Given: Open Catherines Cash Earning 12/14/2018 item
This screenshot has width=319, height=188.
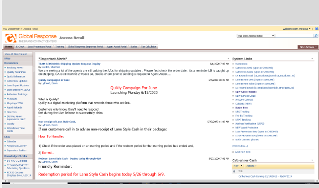Looking at the screenshot, I should (x=265, y=177).
